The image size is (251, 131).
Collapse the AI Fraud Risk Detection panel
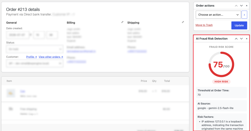click(x=247, y=39)
